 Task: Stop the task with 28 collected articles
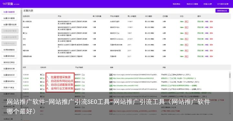pyautogui.click(x=186, y=56)
